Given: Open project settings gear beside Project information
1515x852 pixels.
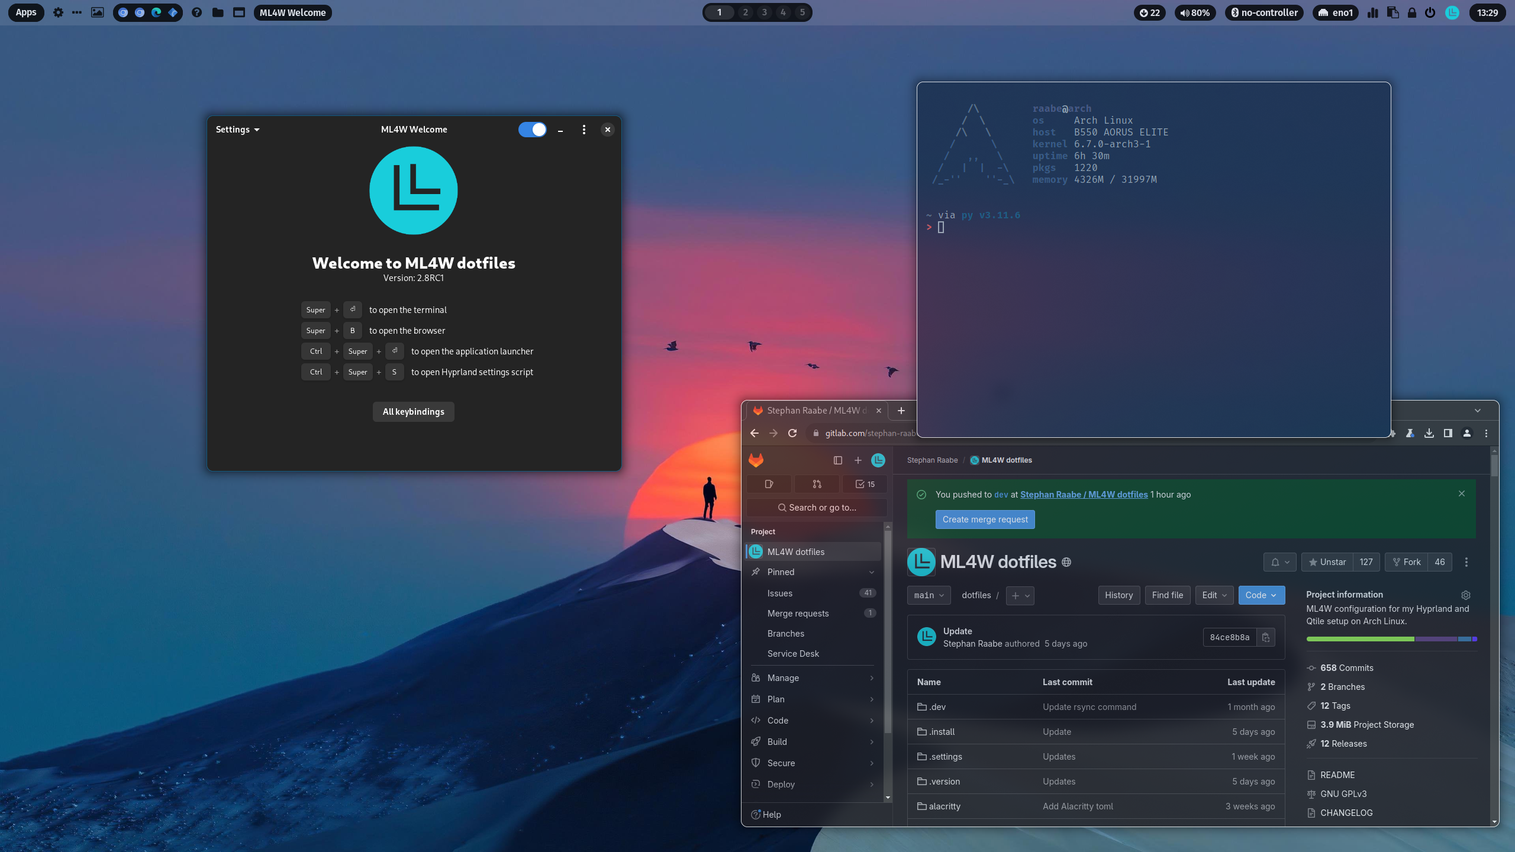Looking at the screenshot, I should point(1465,595).
